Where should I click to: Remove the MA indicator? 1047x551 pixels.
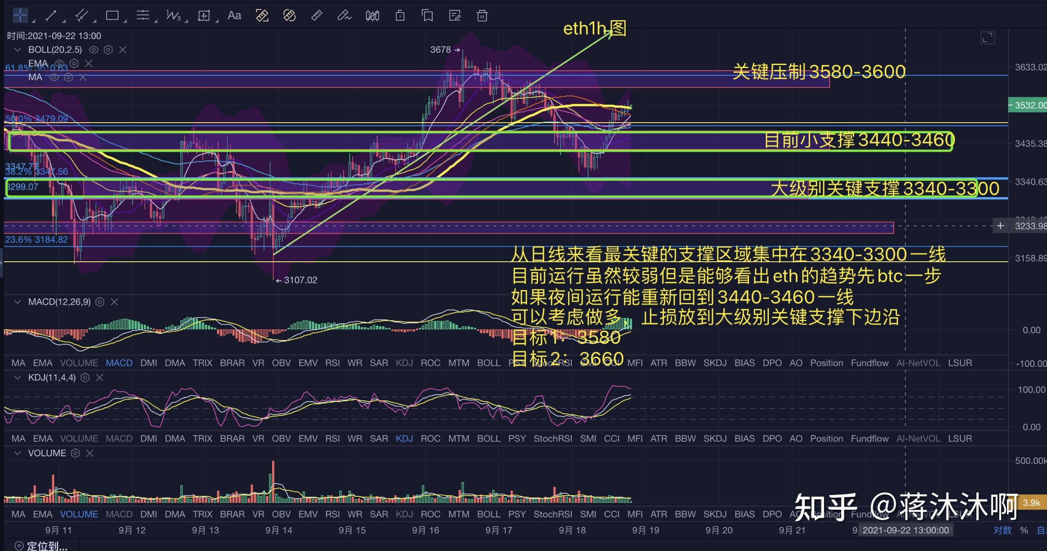pos(83,77)
